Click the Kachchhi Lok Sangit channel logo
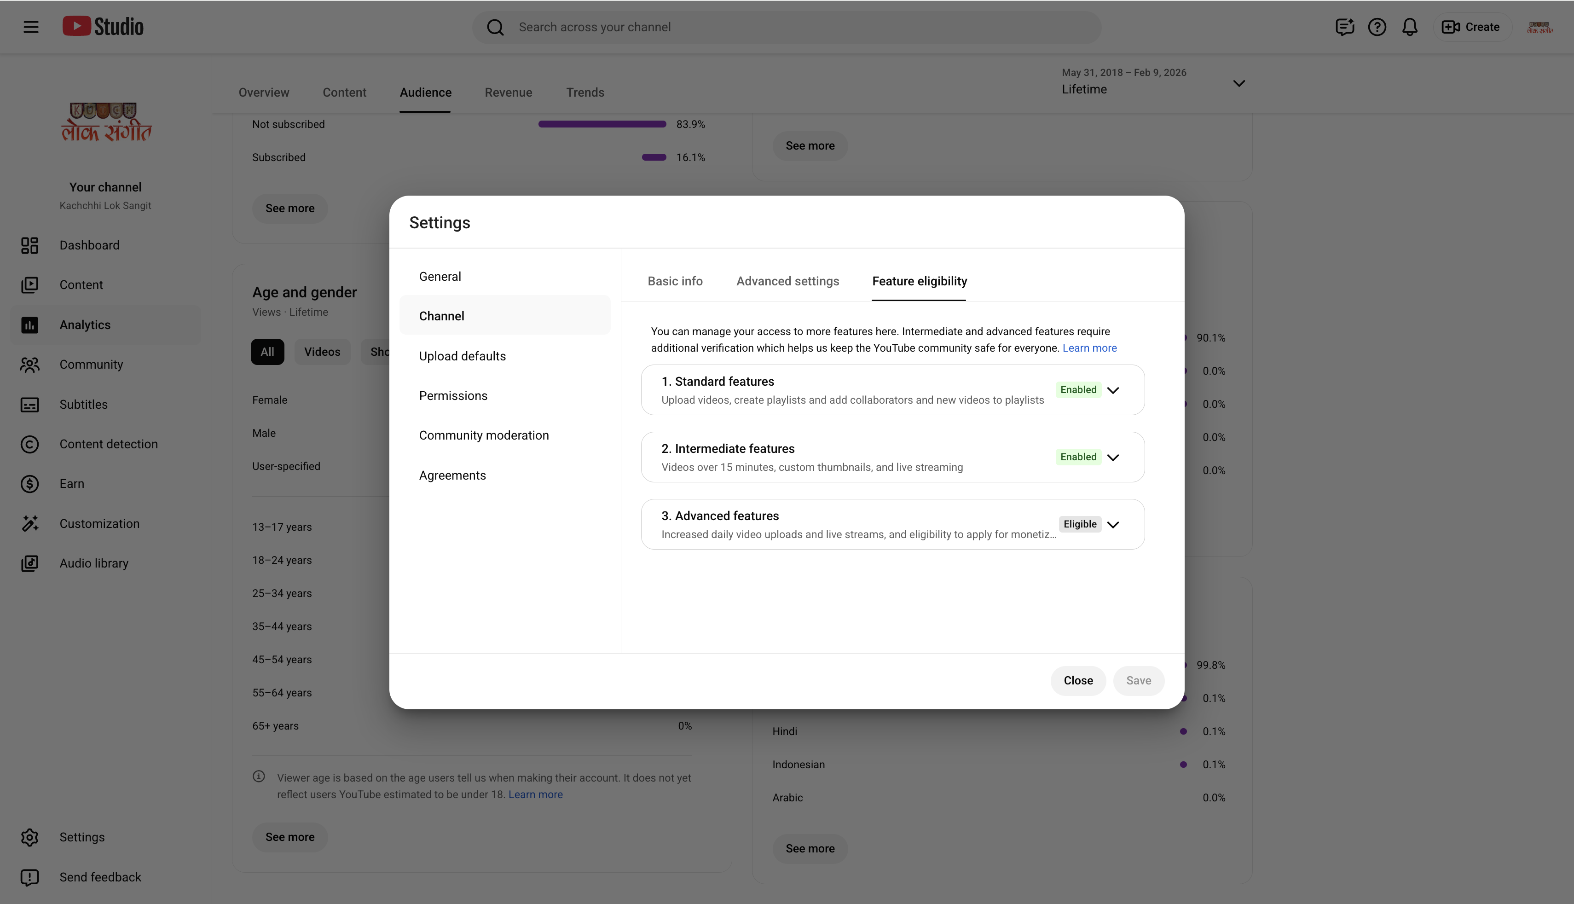Screen dimensions: 1574x904 [x=106, y=122]
